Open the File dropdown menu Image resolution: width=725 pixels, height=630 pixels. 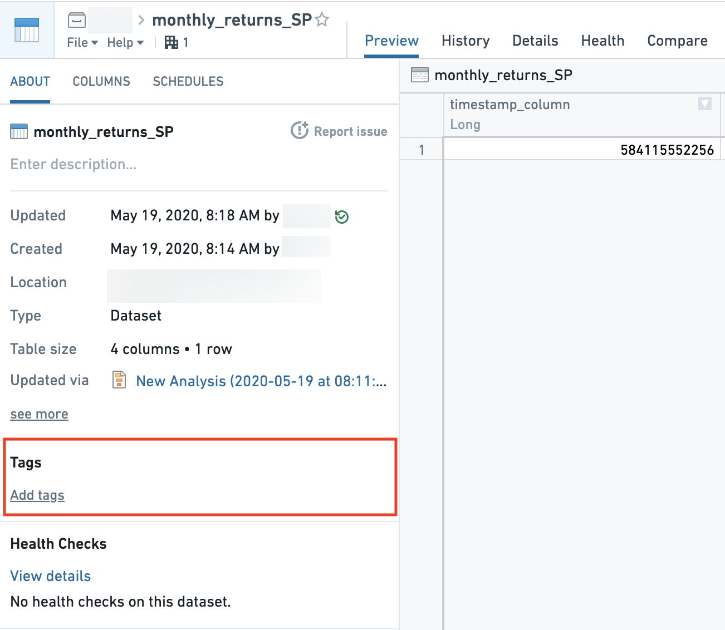pyautogui.click(x=82, y=42)
